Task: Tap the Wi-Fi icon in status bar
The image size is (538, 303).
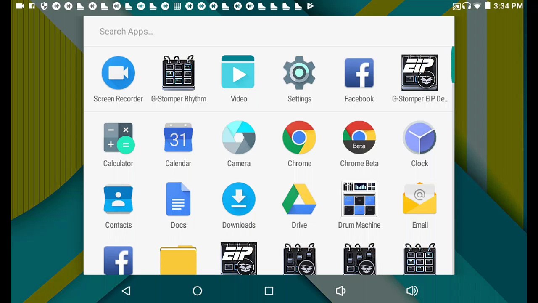Action: click(477, 6)
